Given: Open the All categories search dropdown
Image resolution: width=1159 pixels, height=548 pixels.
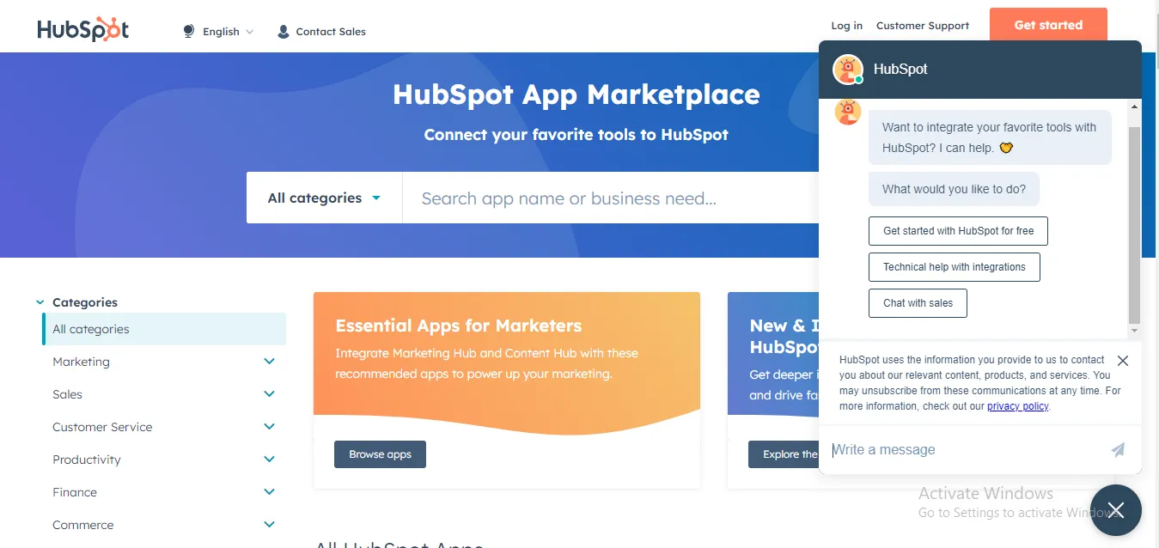Looking at the screenshot, I should tap(324, 198).
